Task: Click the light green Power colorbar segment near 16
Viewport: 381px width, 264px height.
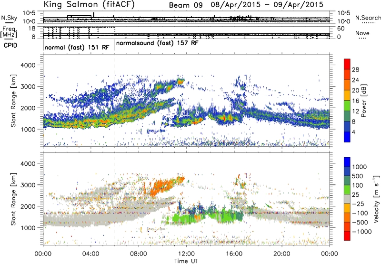Action: [347, 105]
